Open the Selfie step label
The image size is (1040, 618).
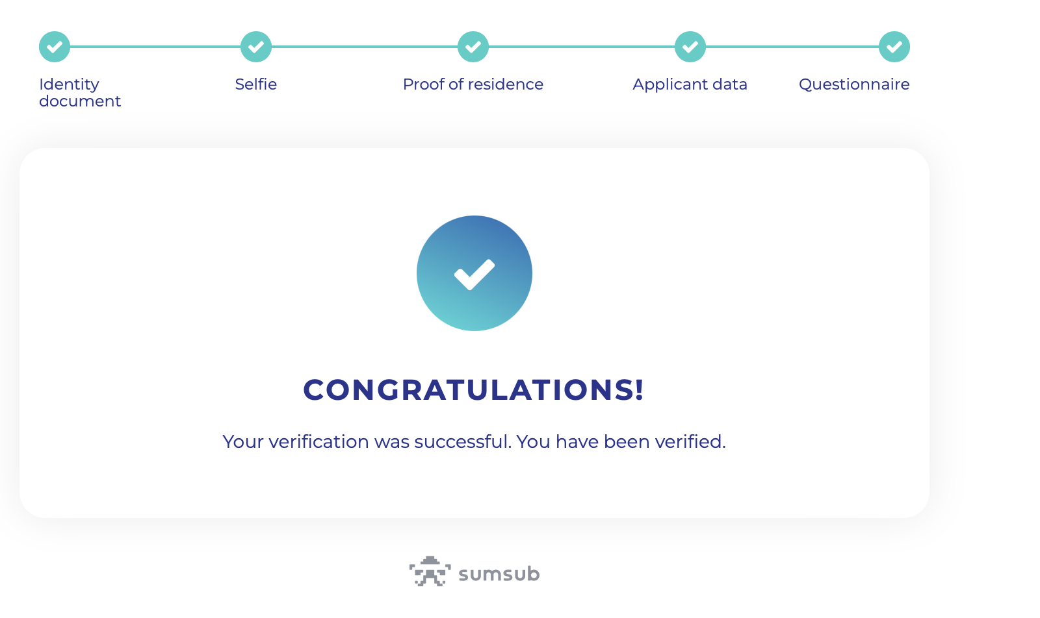click(x=256, y=84)
